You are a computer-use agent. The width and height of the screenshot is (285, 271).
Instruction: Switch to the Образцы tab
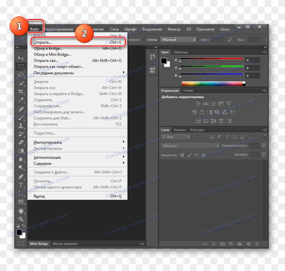[x=180, y=52]
